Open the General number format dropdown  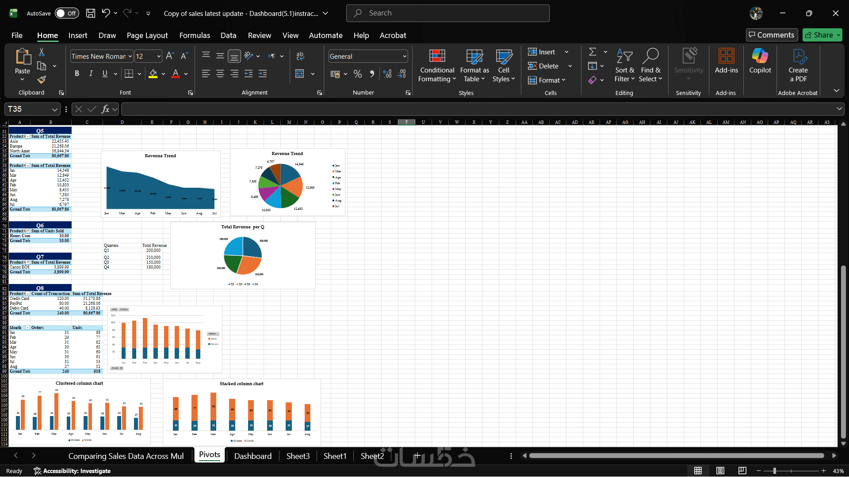pos(404,57)
